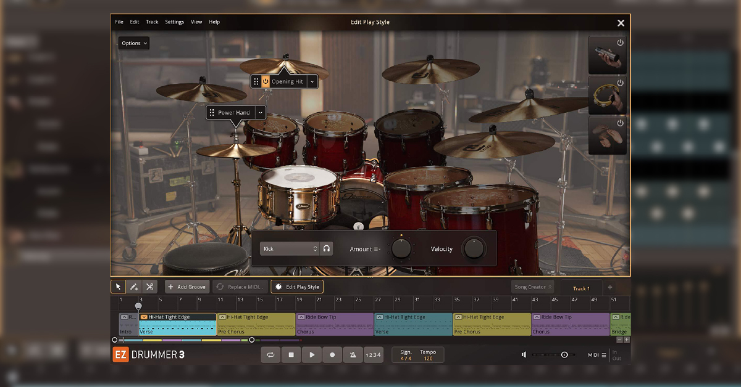Open the Kick instrument selector
This screenshot has width=741, height=387.
289,249
